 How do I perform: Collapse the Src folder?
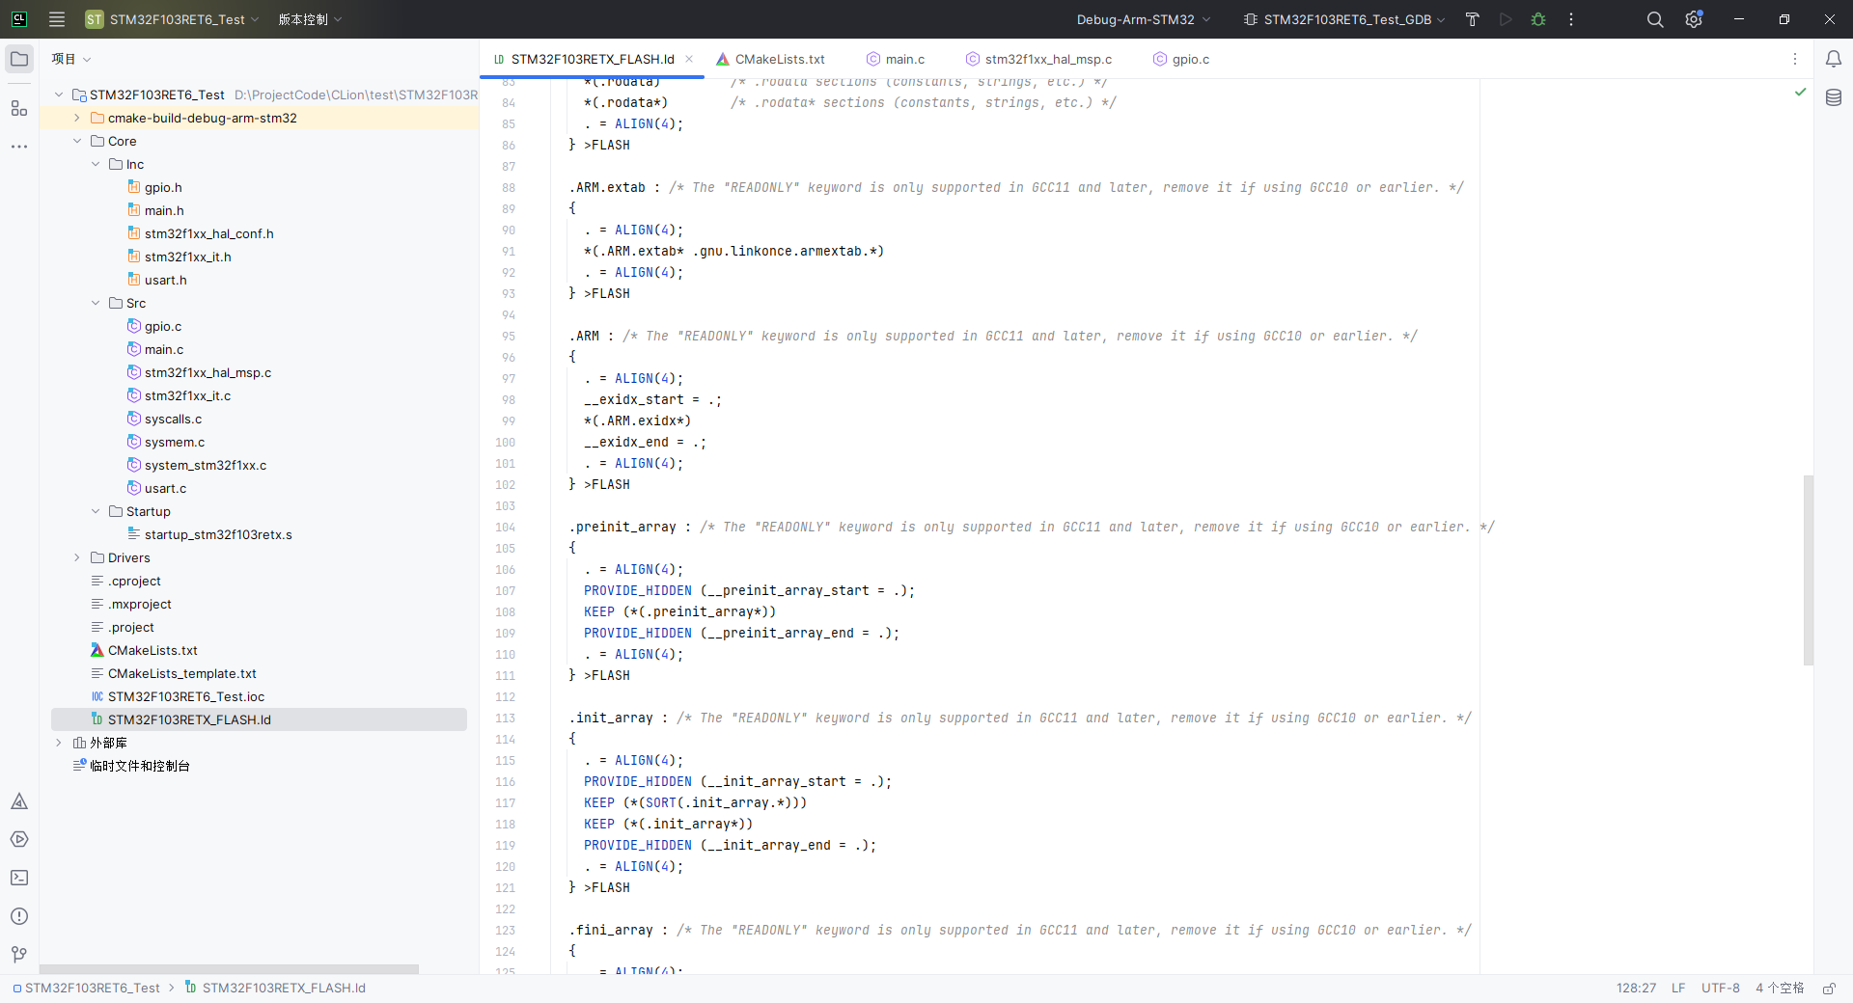pos(96,303)
